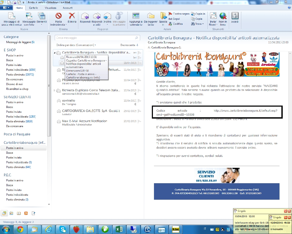Open the New E-Mail Account Notification message

point(98,123)
